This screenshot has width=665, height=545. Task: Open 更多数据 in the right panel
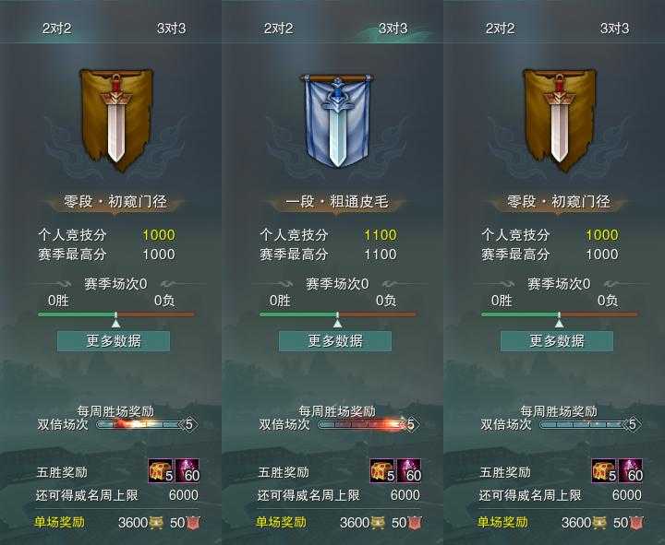557,341
